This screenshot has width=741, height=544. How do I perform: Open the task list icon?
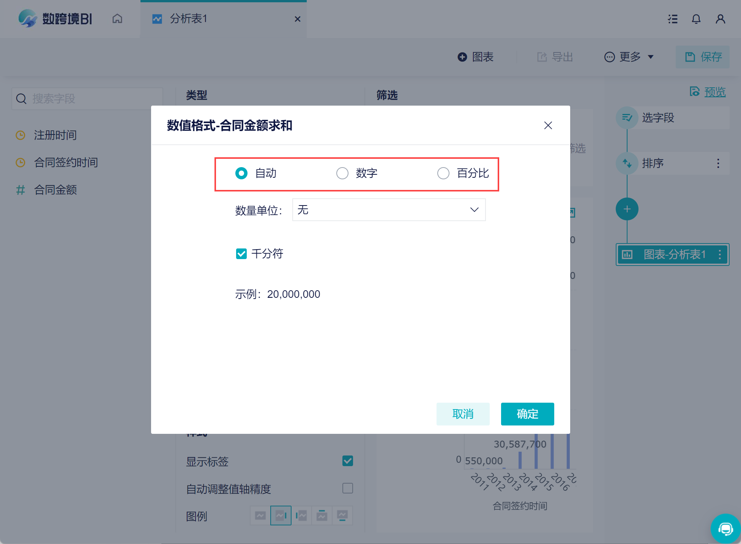pos(673,19)
